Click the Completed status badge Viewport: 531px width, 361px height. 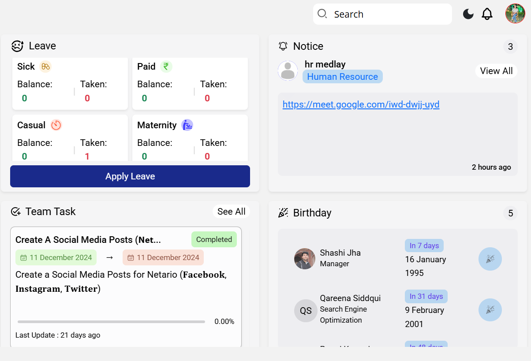coord(214,239)
